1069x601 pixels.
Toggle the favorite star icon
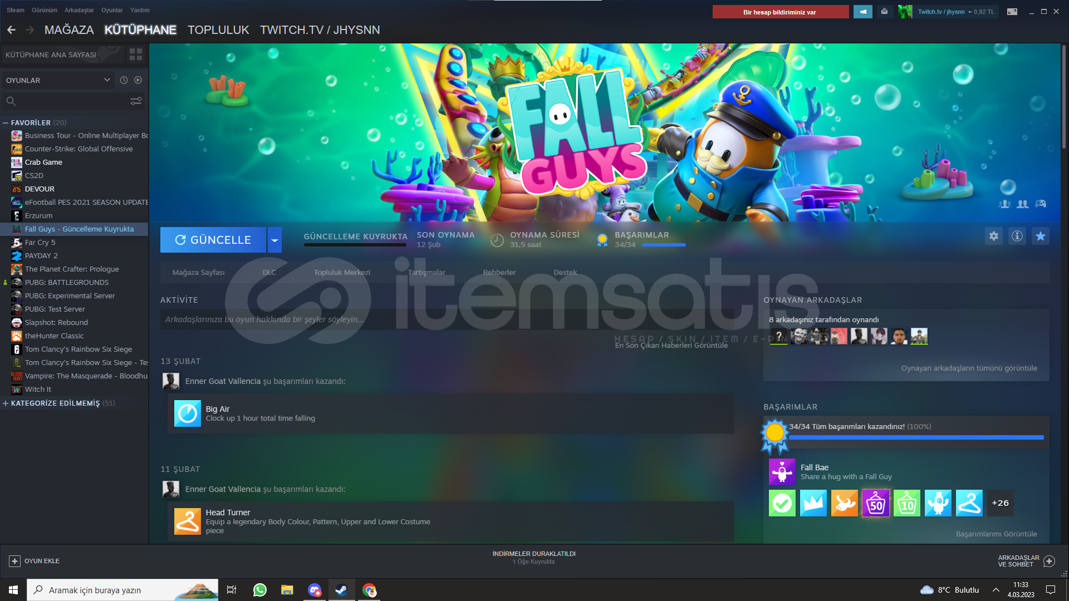tap(1041, 236)
